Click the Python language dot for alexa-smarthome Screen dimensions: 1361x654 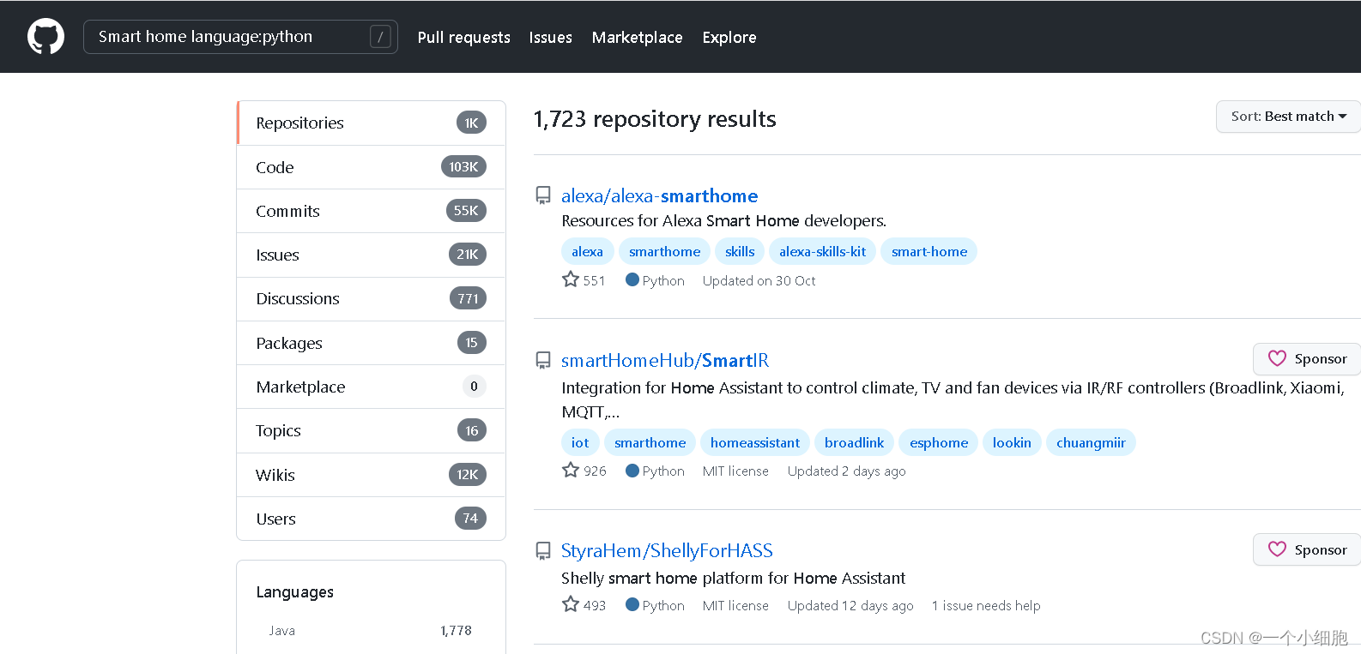tap(632, 279)
